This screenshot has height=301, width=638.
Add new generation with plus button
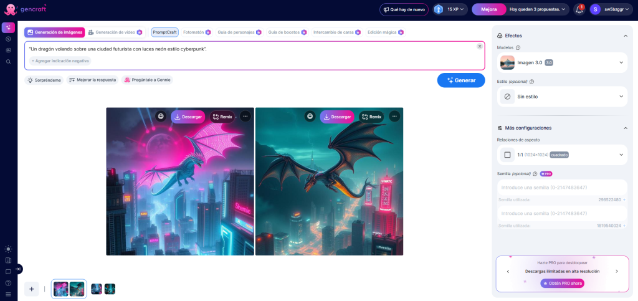tap(32, 289)
